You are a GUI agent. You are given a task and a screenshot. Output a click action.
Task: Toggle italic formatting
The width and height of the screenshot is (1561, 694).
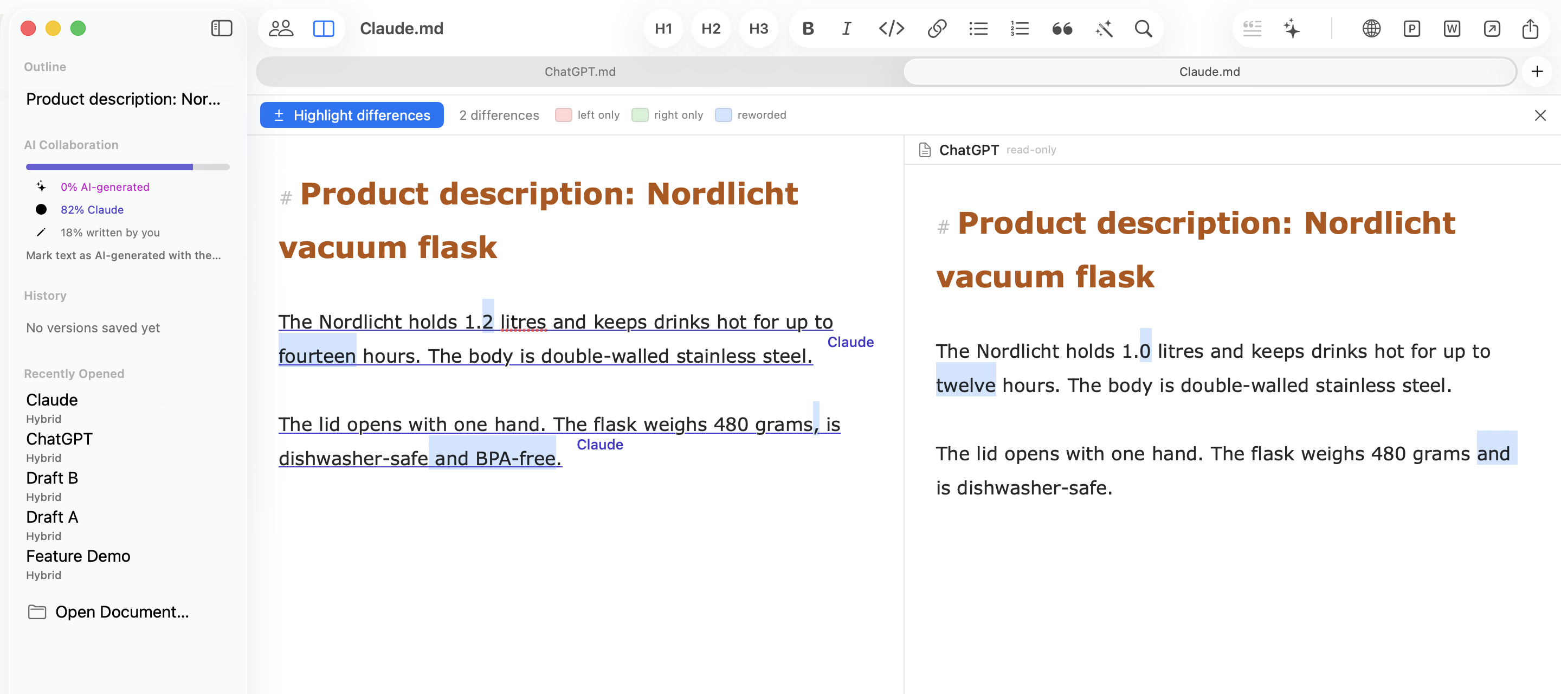click(847, 29)
